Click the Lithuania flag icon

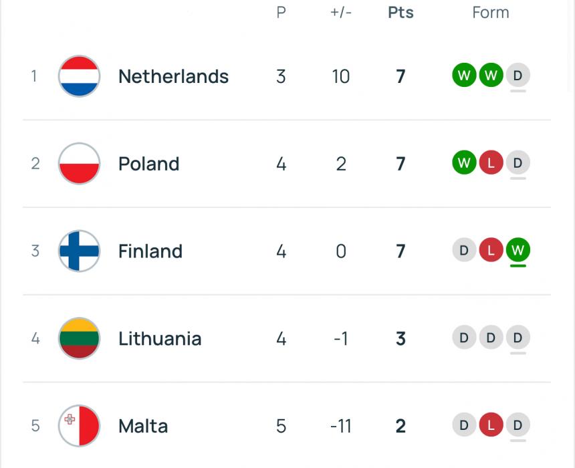[79, 338]
